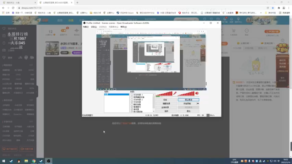Click the 编辑场景 button in OBS

coord(166,104)
